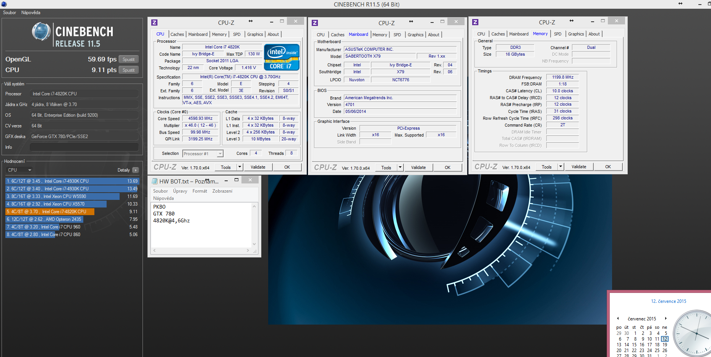Image resolution: width=711 pixels, height=357 pixels.
Task: Expand Tools dropdown arrow in CPU tab window
Action: click(240, 167)
